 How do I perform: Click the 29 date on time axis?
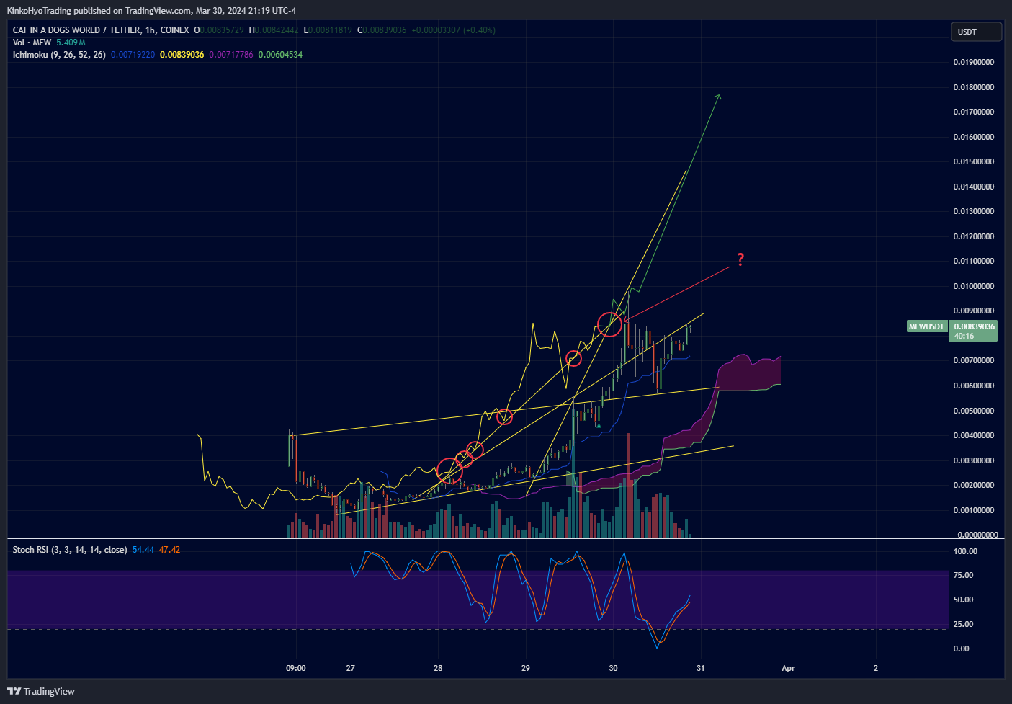pos(526,668)
